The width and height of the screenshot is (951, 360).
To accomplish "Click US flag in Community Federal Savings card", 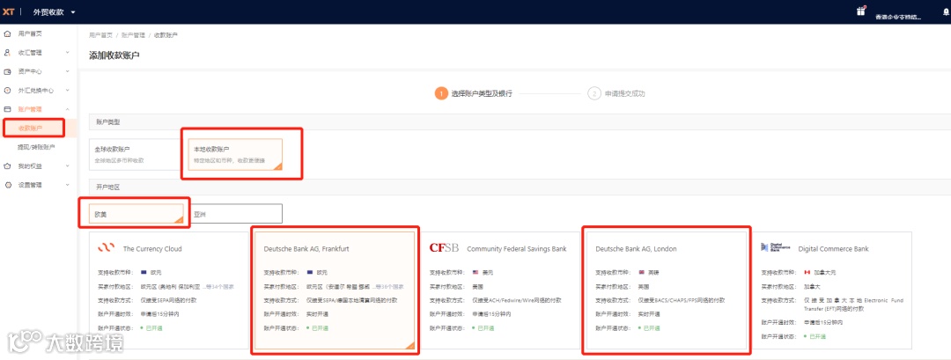I will pos(476,272).
